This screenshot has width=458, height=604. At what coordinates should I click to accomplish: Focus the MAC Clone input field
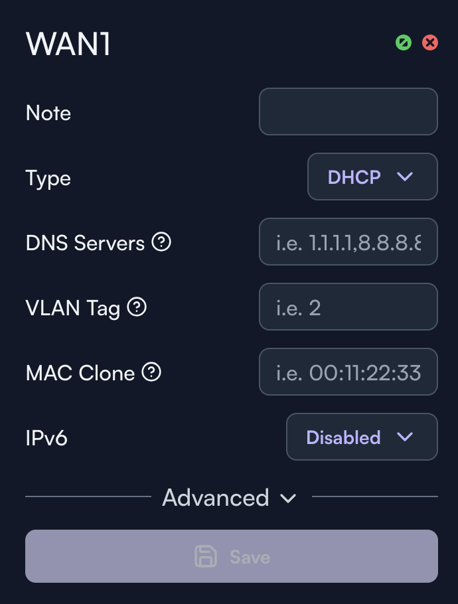(x=348, y=372)
